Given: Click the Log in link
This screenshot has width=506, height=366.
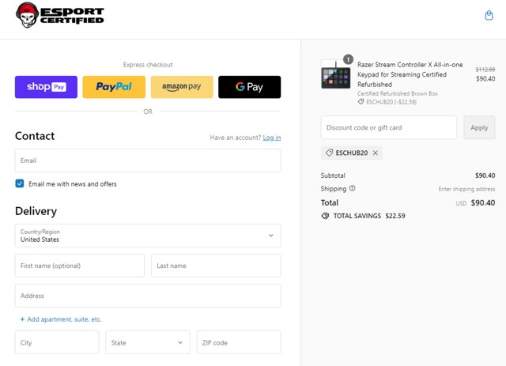Looking at the screenshot, I should point(272,138).
